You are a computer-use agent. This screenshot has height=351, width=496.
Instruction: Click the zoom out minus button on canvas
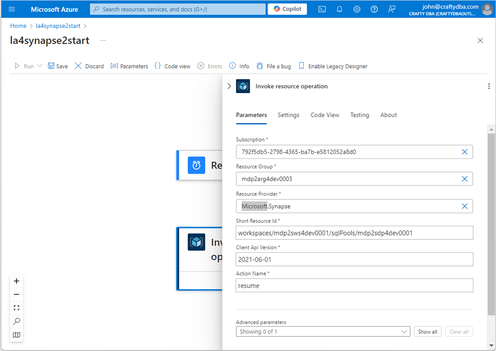click(16, 294)
